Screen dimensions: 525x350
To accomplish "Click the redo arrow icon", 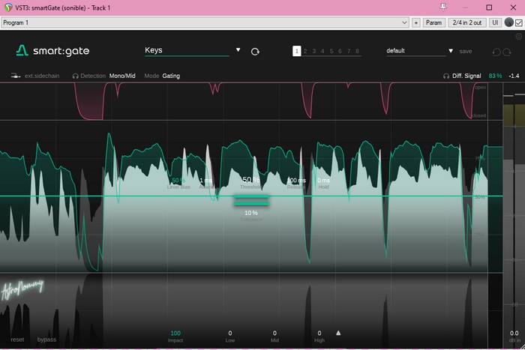I will point(508,52).
